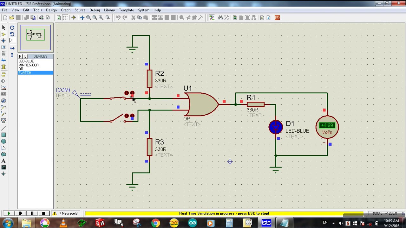Play the simulation
The height and width of the screenshot is (228, 406).
pyautogui.click(x=9, y=213)
